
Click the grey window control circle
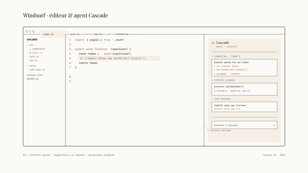(33, 32)
